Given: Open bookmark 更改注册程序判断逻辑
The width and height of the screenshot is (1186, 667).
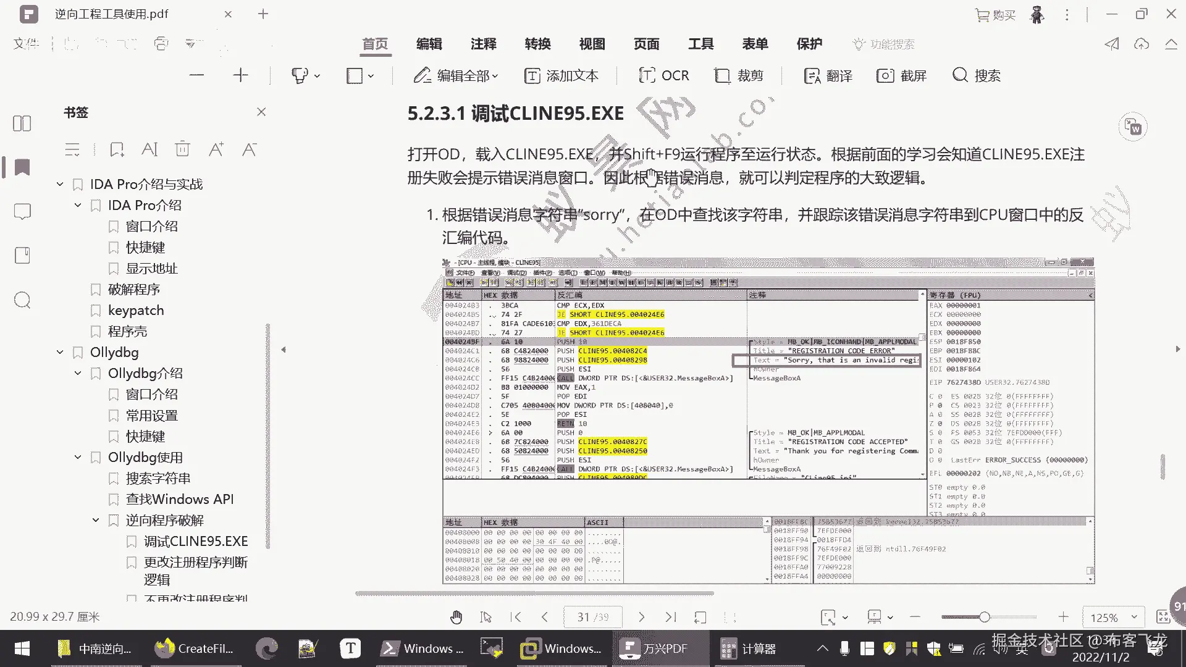Looking at the screenshot, I should [195, 563].
